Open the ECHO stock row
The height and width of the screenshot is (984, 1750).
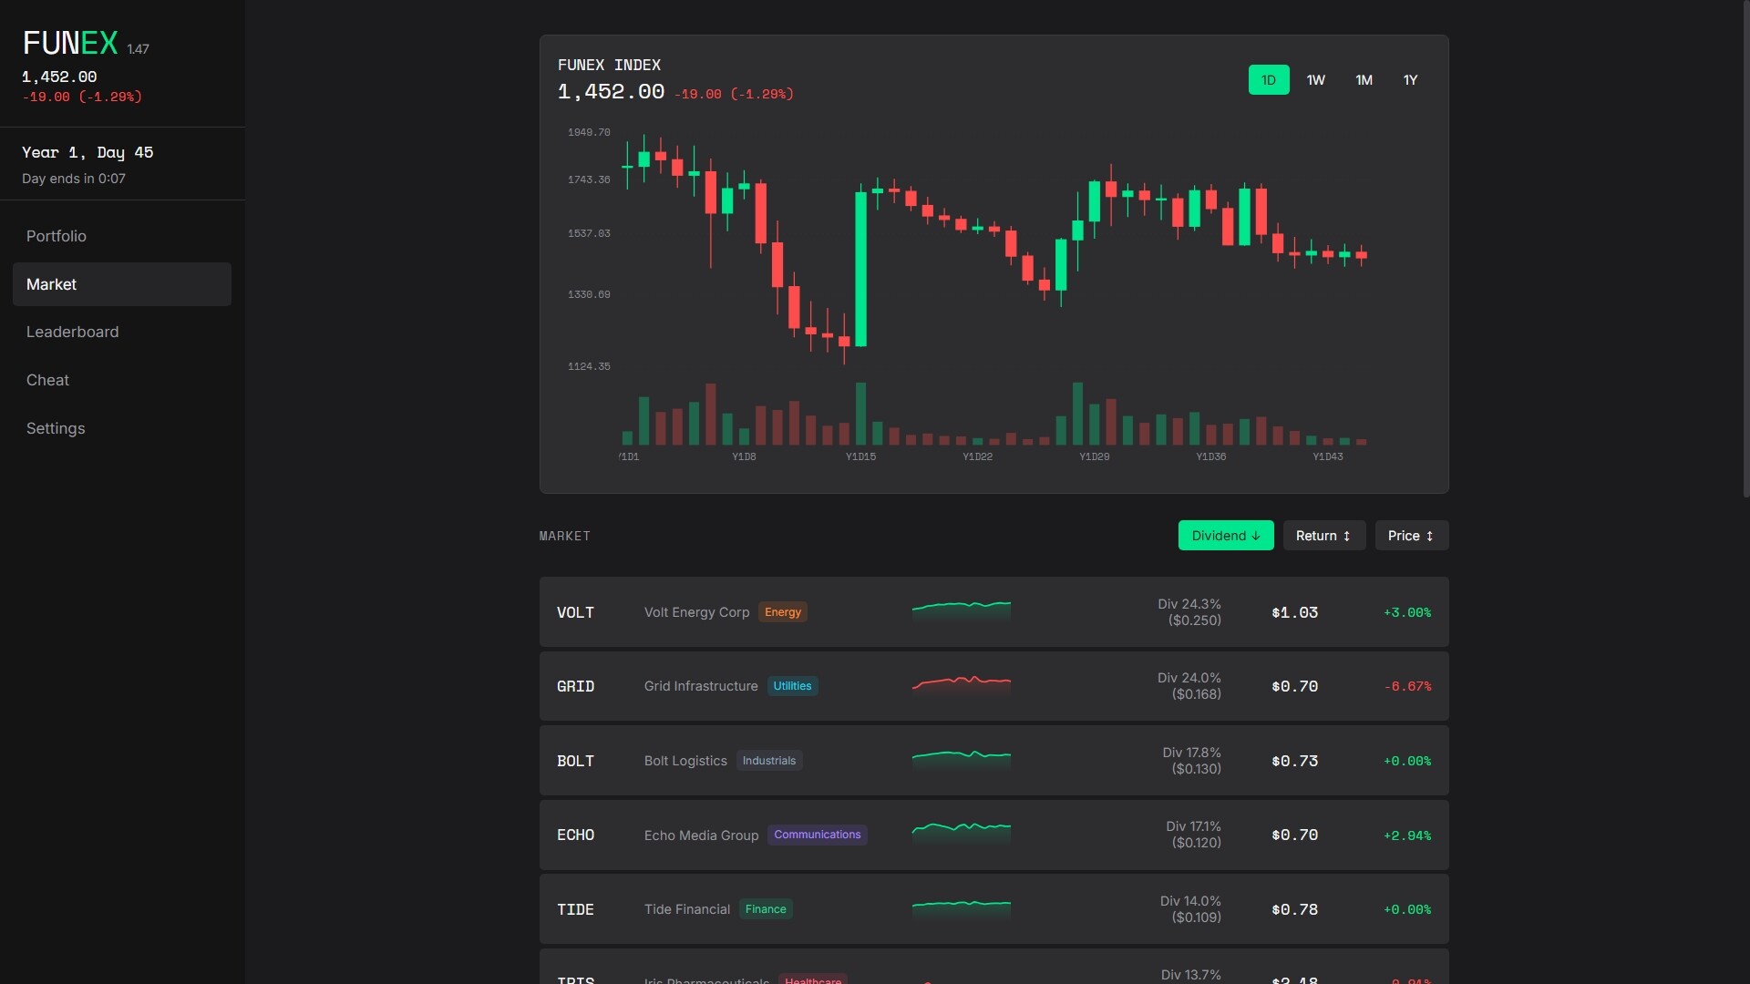pyautogui.click(x=993, y=835)
